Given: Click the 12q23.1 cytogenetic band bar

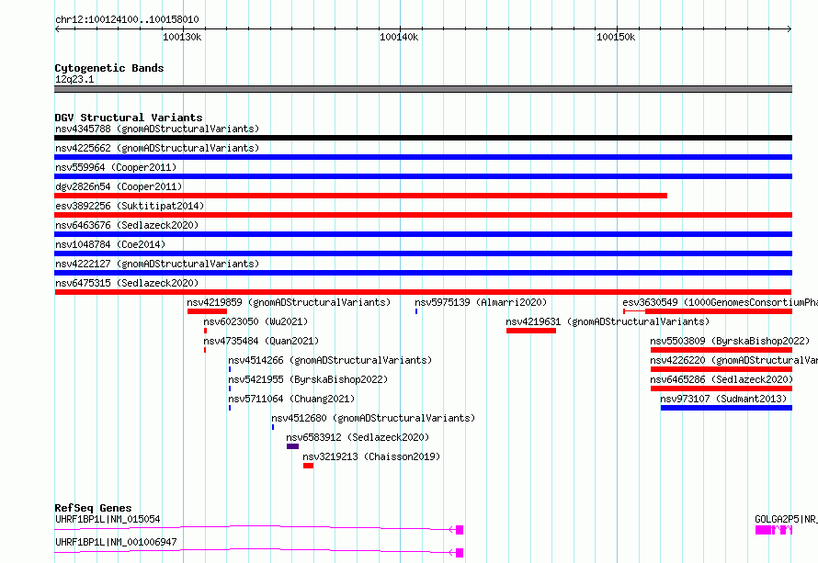Looking at the screenshot, I should [423, 89].
